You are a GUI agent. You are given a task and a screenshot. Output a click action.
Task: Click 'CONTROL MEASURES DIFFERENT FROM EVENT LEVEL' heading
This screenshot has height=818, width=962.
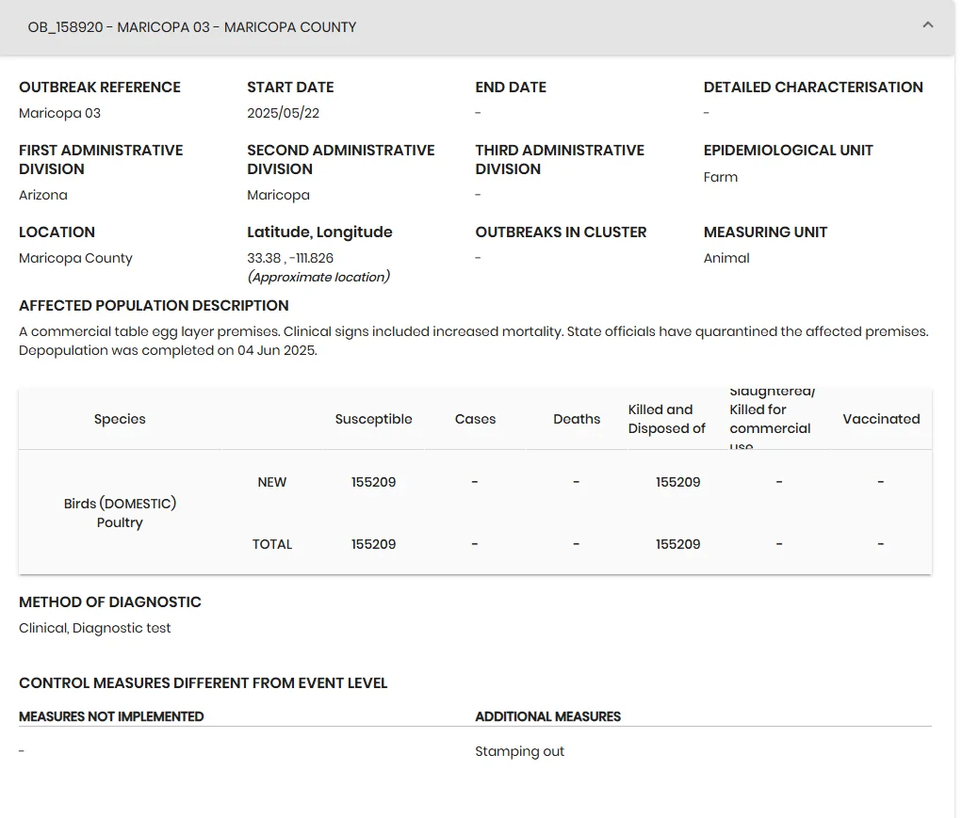click(x=204, y=683)
